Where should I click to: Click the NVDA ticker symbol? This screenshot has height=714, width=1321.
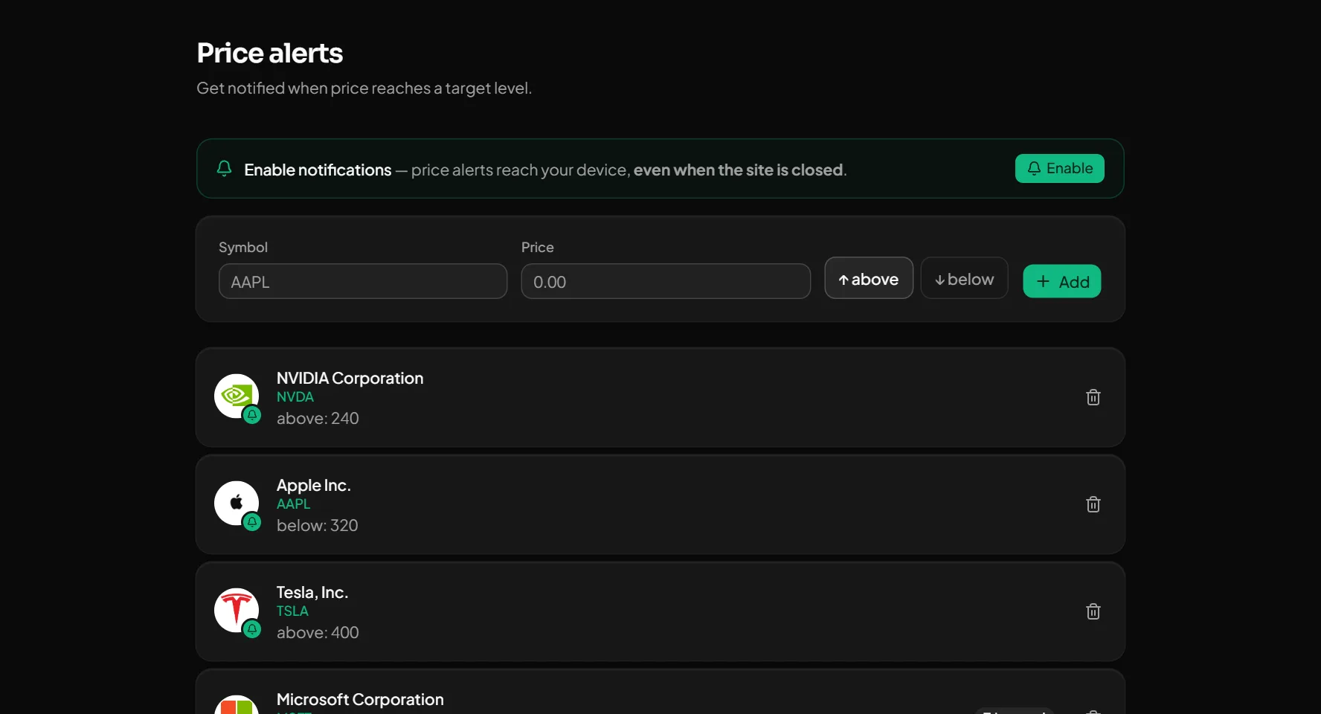tap(295, 397)
